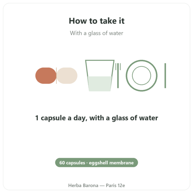Click the 'Herba Barona — Paris 12e' footer
The image size is (193, 193).
coord(96,185)
